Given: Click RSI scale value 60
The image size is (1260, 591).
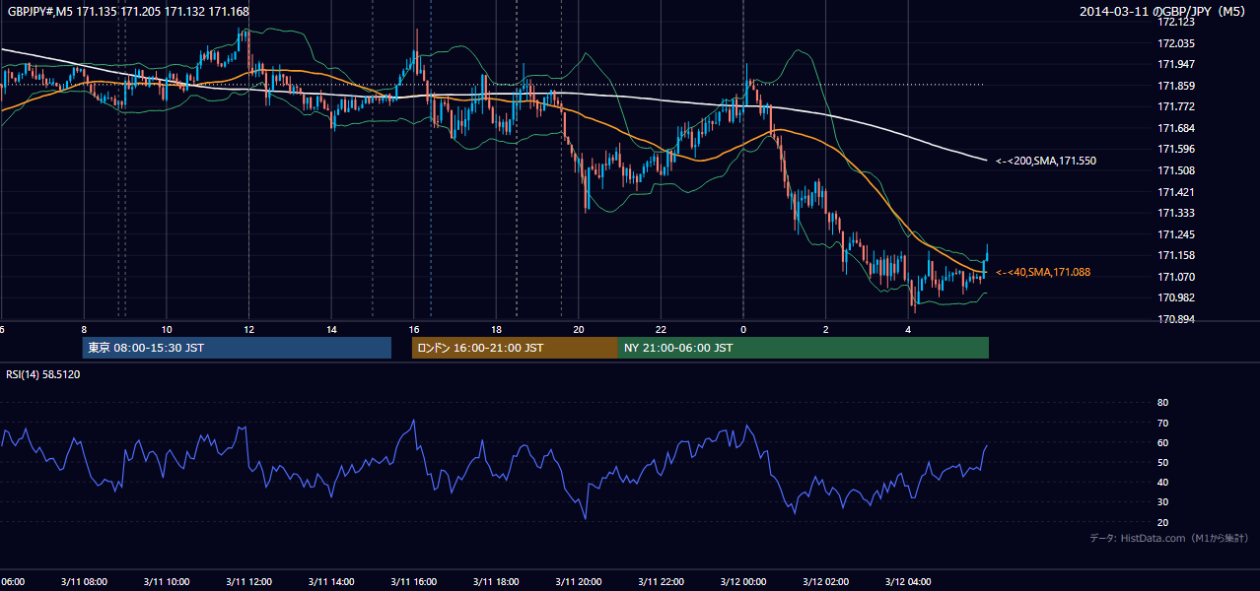Looking at the screenshot, I should point(1162,442).
